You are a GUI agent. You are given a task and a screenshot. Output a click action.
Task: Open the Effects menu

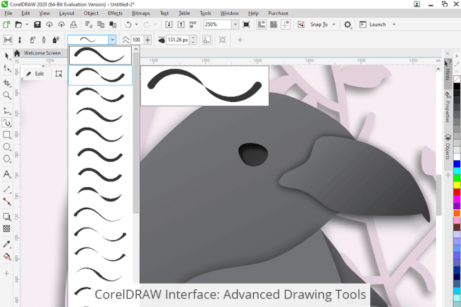click(115, 13)
